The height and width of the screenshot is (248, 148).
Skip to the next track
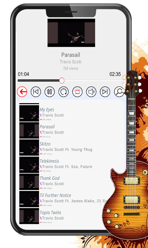pos(105,92)
